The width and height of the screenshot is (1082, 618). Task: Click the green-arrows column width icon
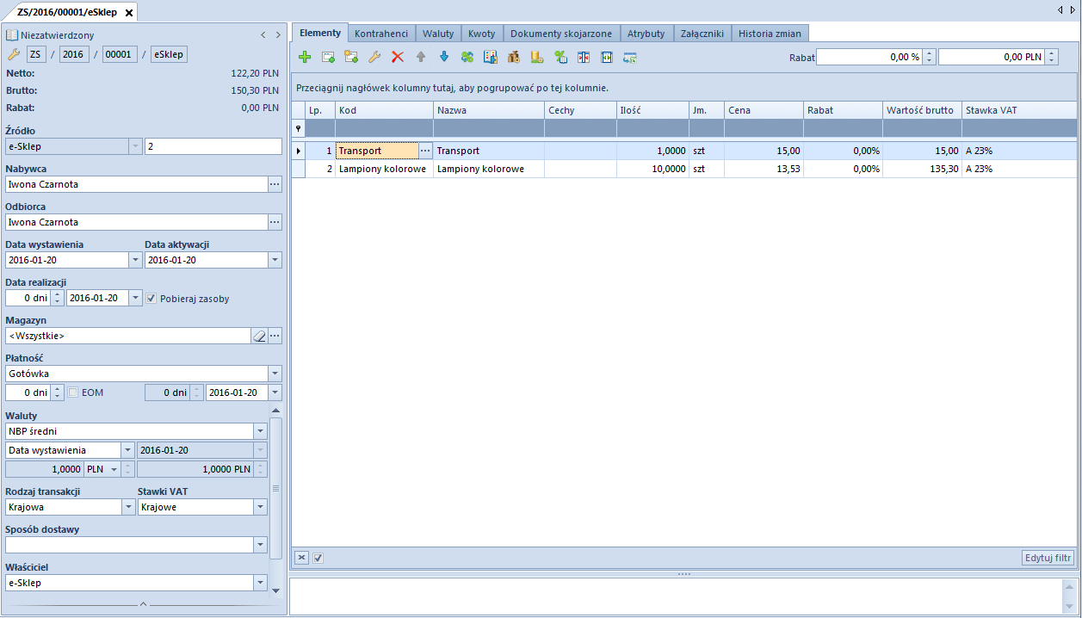[607, 57]
